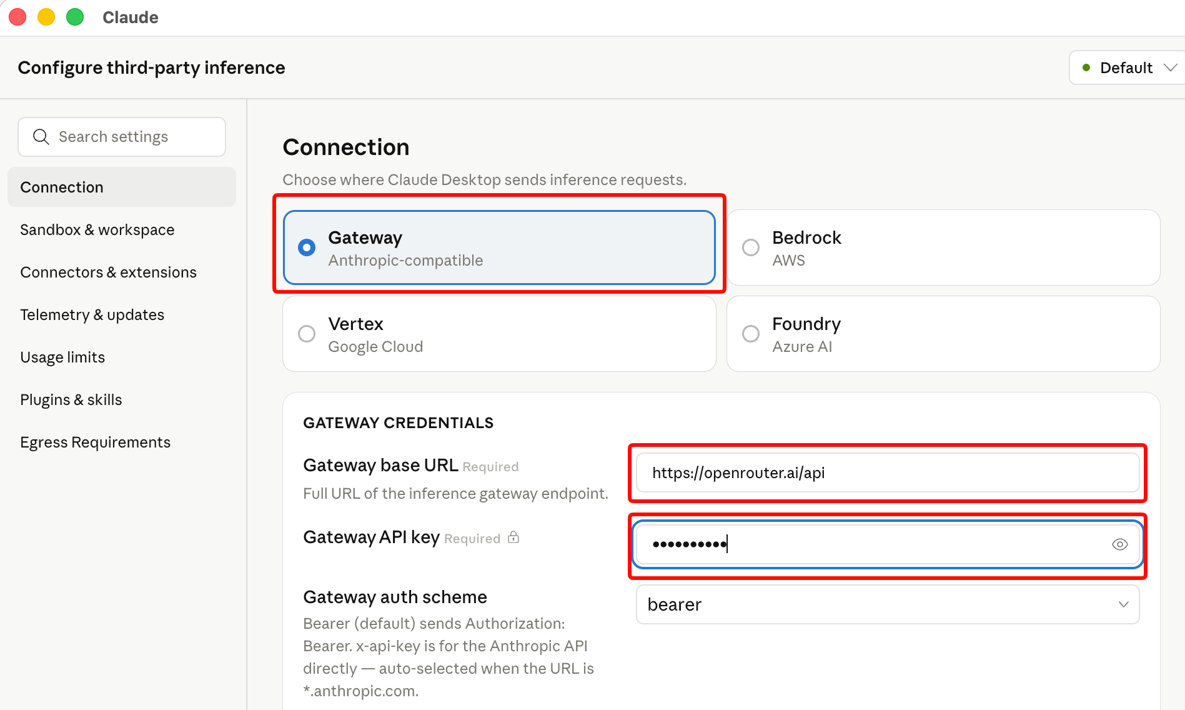Expand the bearer scheme selector chevron
The image size is (1185, 710).
(1123, 604)
